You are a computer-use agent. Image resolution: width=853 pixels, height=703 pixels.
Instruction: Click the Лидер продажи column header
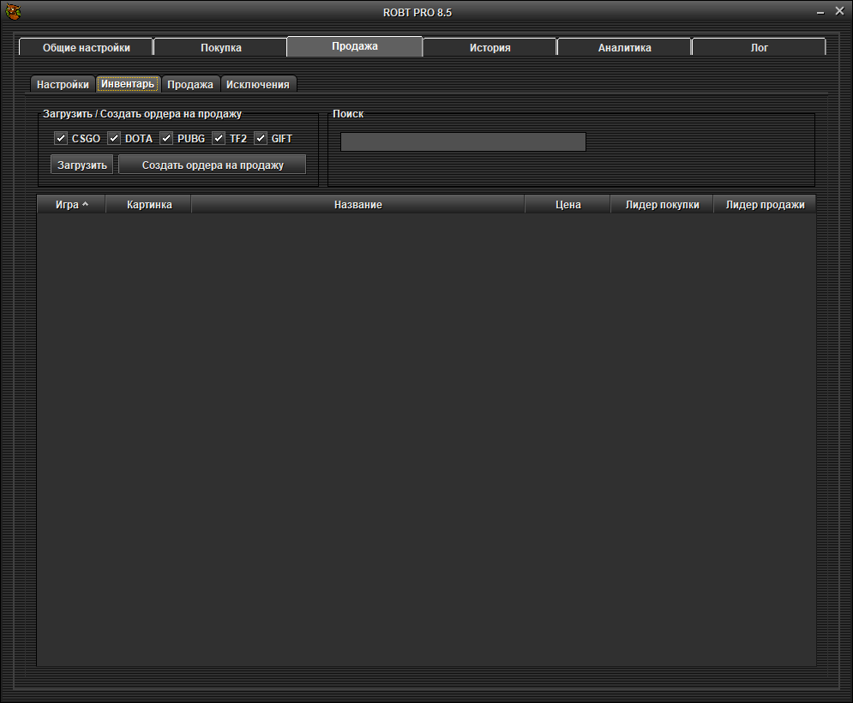tap(765, 205)
